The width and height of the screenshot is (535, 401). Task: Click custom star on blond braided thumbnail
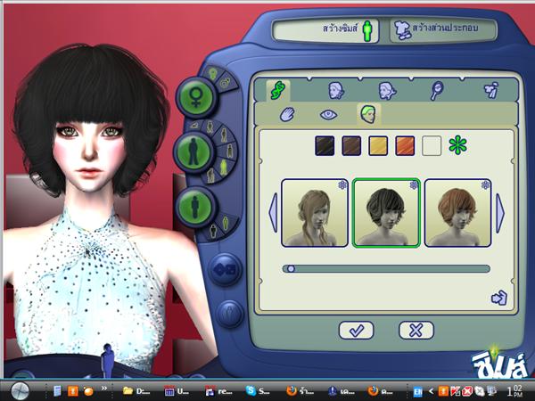342,184
